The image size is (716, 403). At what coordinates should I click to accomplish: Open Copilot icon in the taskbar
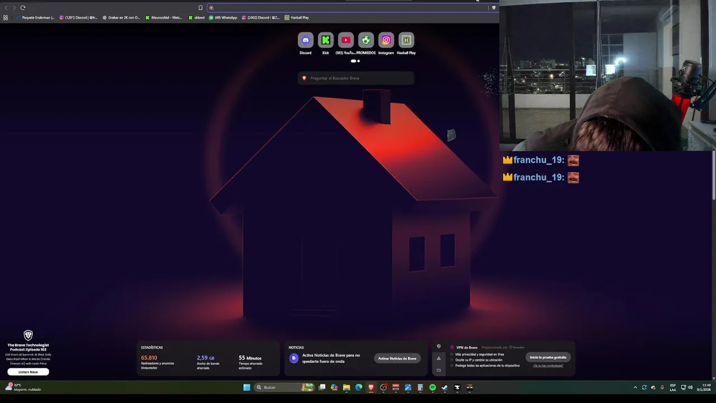(x=334, y=387)
